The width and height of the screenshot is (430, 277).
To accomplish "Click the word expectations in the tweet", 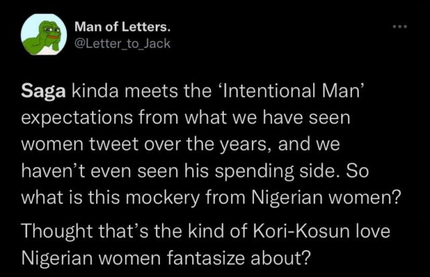I will tap(77, 118).
